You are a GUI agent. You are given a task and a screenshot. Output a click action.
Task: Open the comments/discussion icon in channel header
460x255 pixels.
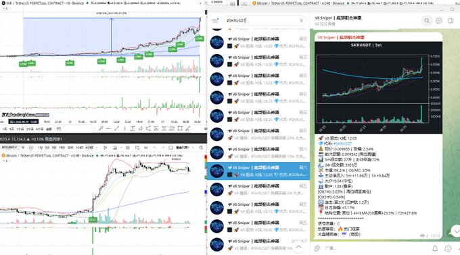click(439, 21)
